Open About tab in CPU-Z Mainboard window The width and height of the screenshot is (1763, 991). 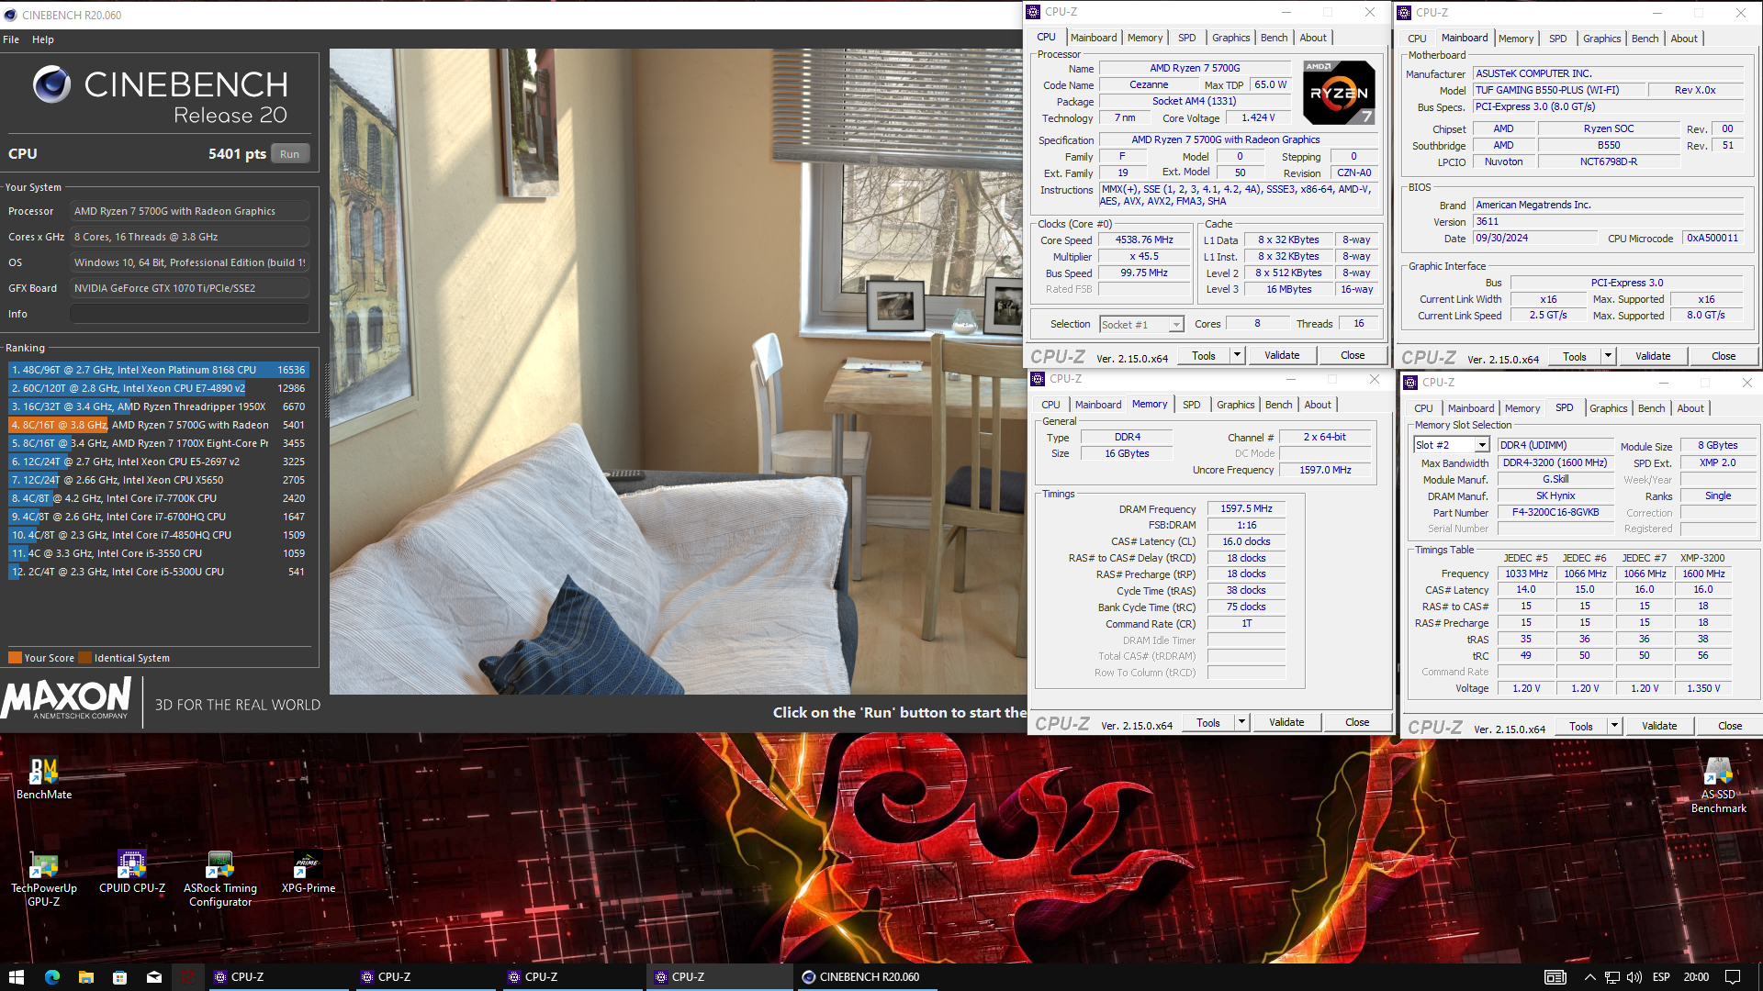pyautogui.click(x=1684, y=39)
